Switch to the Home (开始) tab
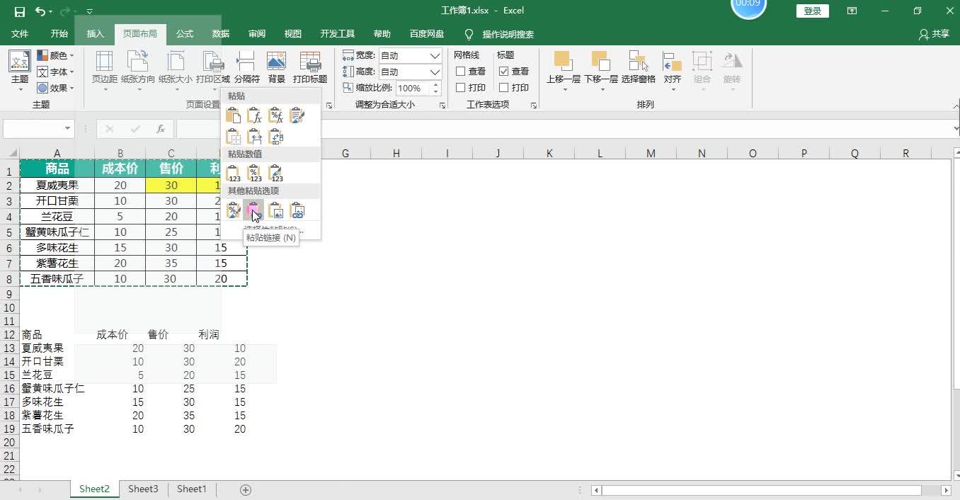The height and width of the screenshot is (500, 960). 59,34
